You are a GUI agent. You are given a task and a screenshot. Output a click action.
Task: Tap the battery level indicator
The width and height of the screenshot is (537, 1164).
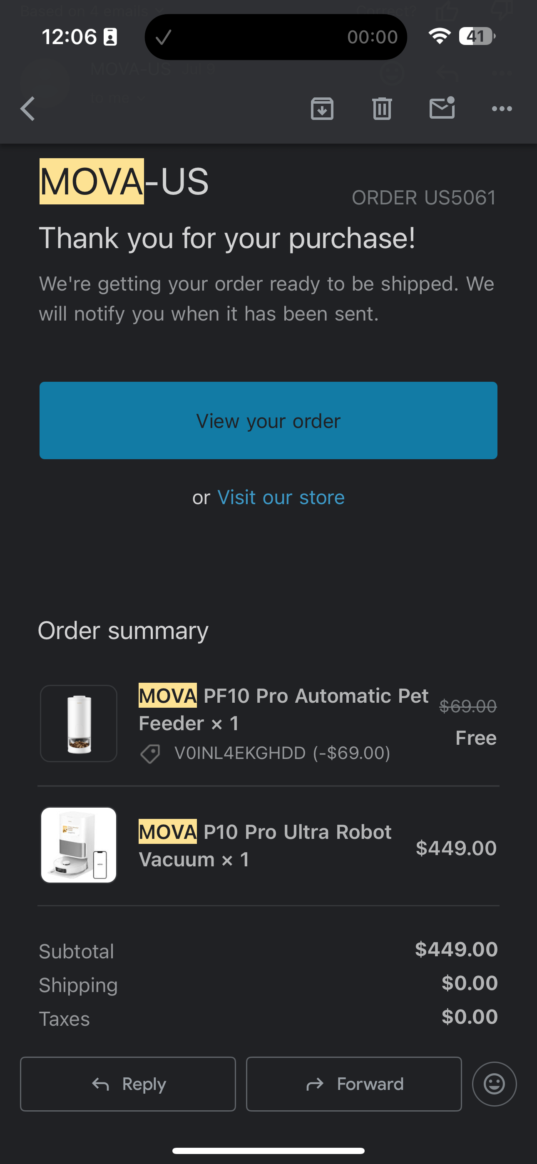[477, 36]
